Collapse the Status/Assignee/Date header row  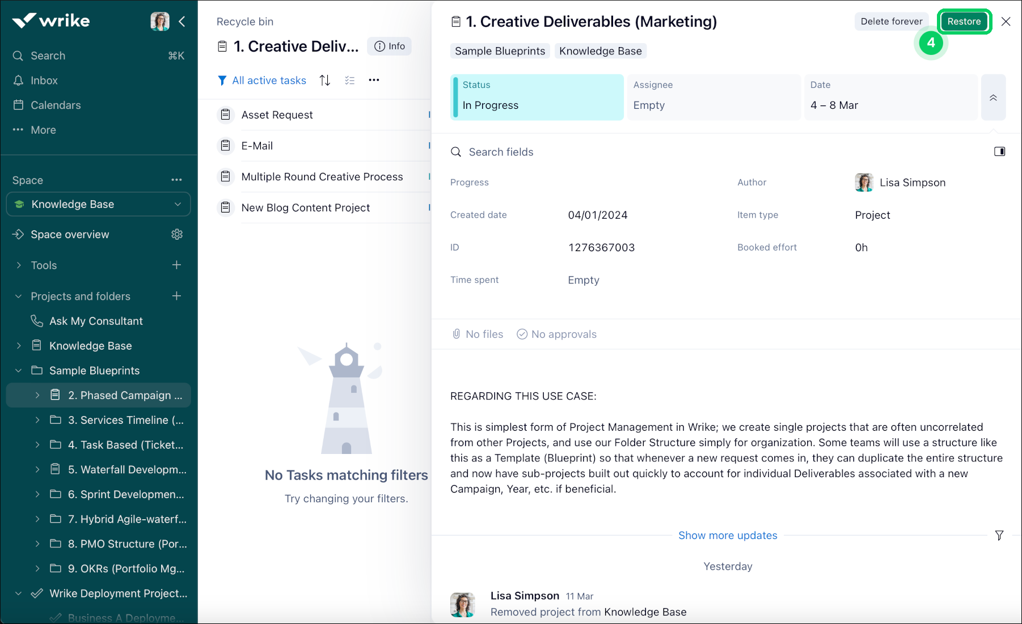993,97
